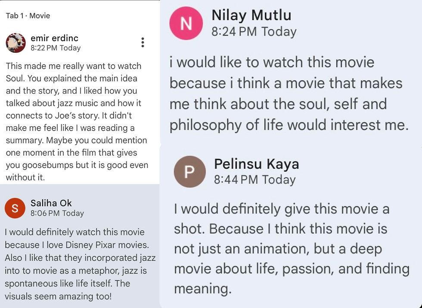Viewport: 422px width, 308px height.
Task: Select Pelinsu Kaya's comment about finding meaning
Action: [291, 249]
